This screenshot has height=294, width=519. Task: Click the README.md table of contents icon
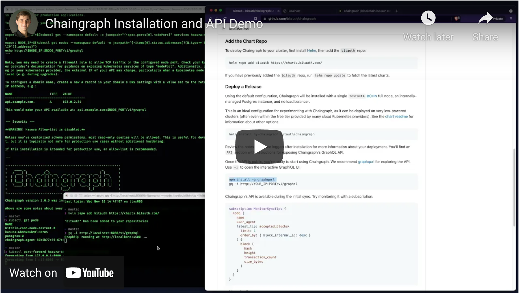coord(223,29)
